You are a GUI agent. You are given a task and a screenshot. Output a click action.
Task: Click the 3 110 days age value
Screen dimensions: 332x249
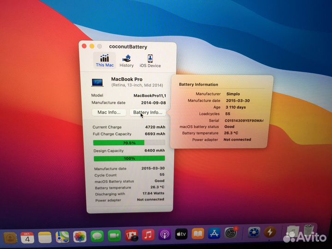tap(236, 107)
